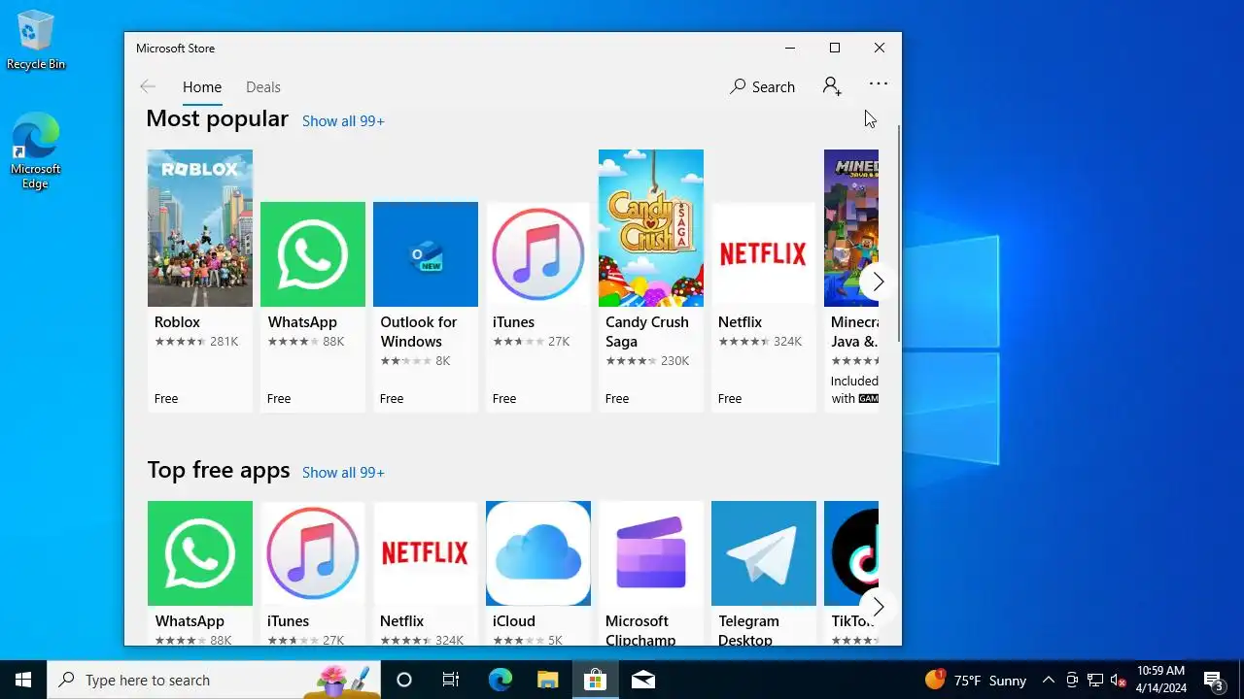This screenshot has height=699, width=1244.
Task: Click 'Free' price under Netflix in Most popular
Action: [x=730, y=399]
